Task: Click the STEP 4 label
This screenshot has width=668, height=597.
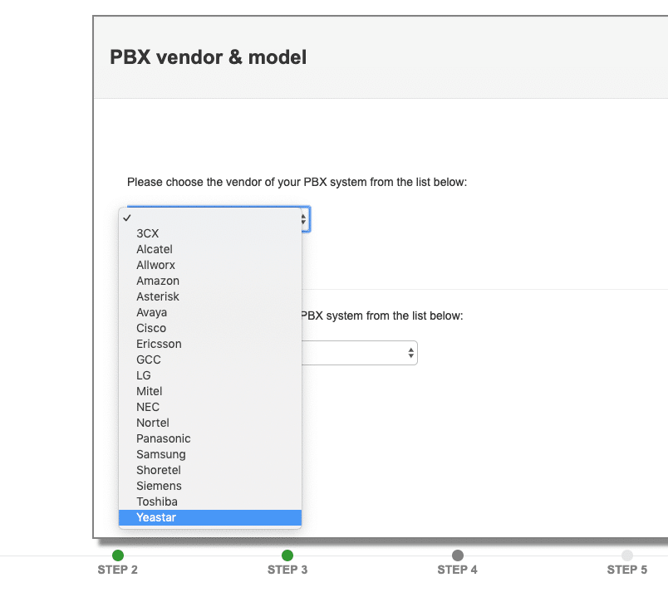Action: (457, 570)
